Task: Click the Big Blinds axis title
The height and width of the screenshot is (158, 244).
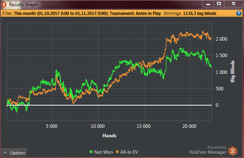Action: point(233,72)
